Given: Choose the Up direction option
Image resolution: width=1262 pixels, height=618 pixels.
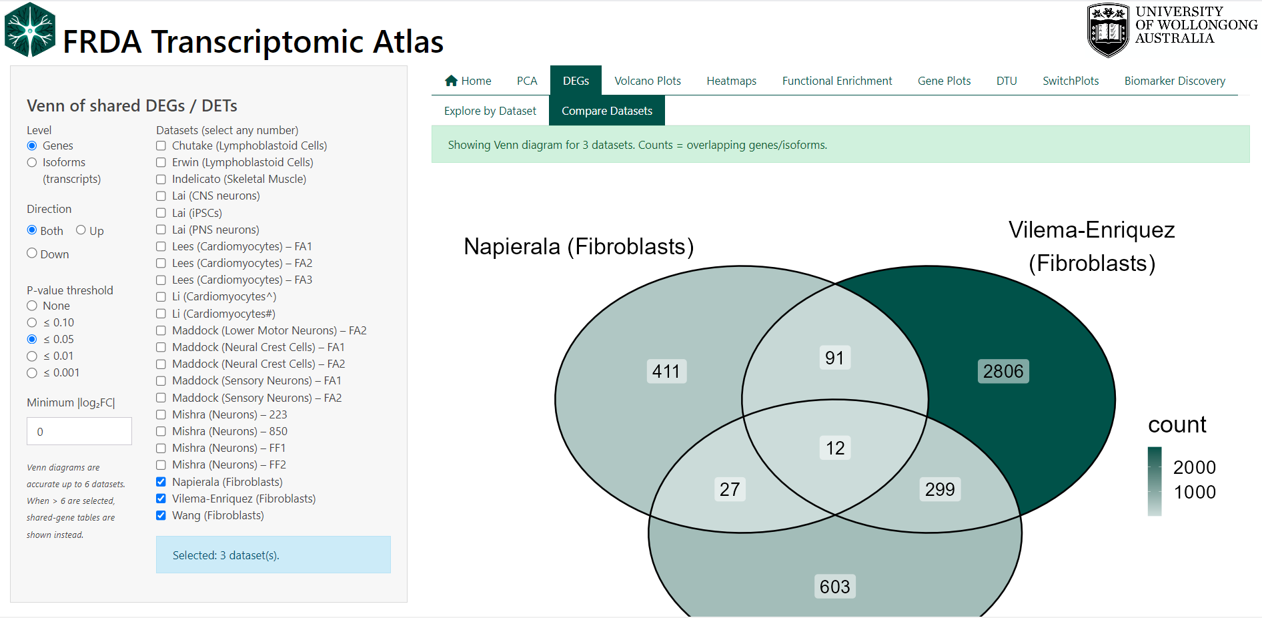Looking at the screenshot, I should coord(81,230).
